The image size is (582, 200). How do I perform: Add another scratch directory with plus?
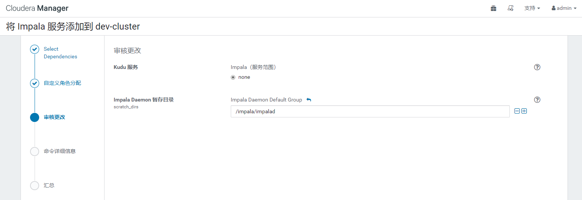coord(524,111)
